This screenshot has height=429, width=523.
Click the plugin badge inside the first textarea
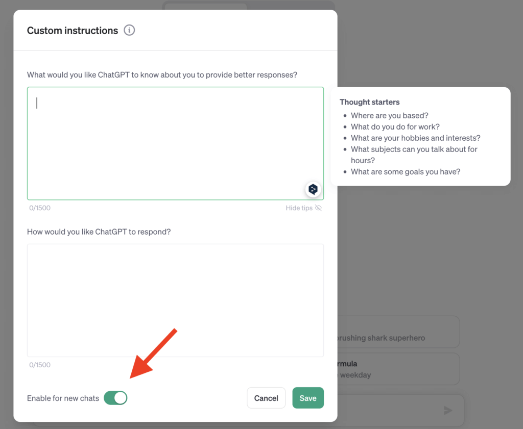point(313,189)
